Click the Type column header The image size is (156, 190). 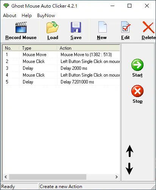38,48
